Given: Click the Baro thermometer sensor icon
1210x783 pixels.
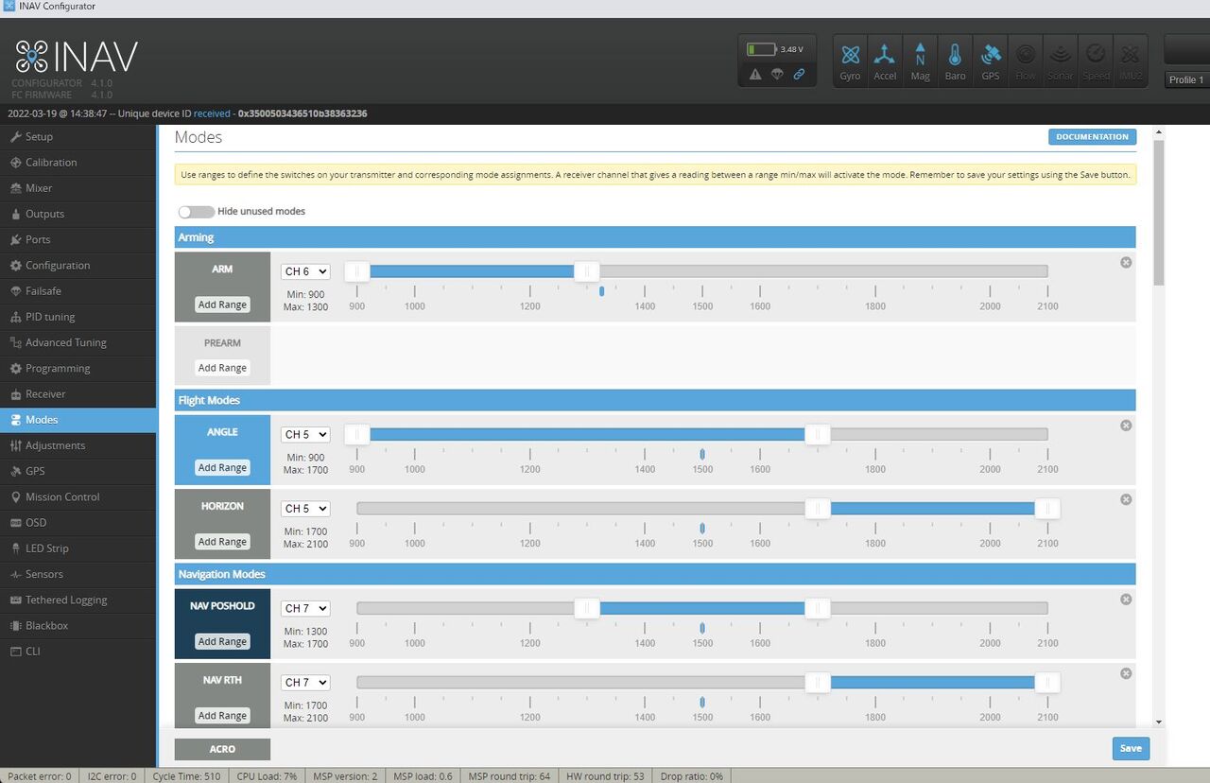Looking at the screenshot, I should pos(955,61).
